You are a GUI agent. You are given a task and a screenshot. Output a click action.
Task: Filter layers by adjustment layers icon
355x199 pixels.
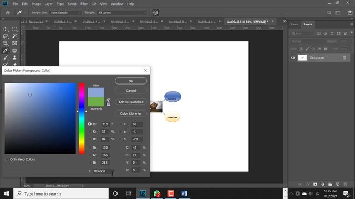pos(325,33)
